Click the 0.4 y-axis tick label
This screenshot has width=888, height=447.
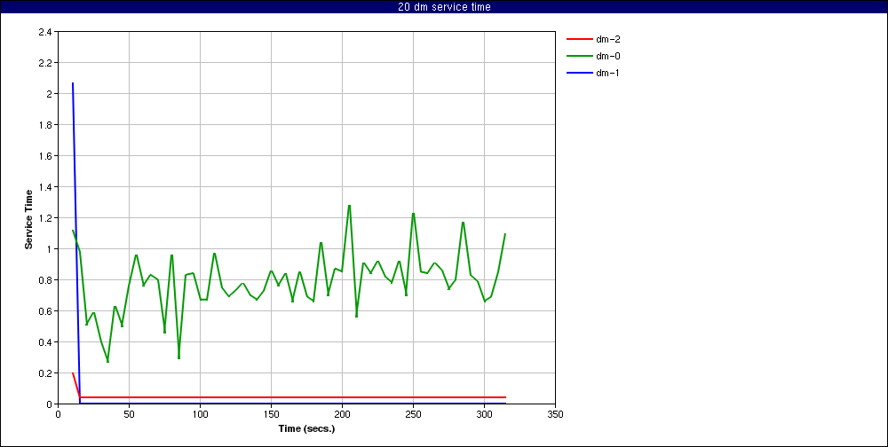pos(44,342)
